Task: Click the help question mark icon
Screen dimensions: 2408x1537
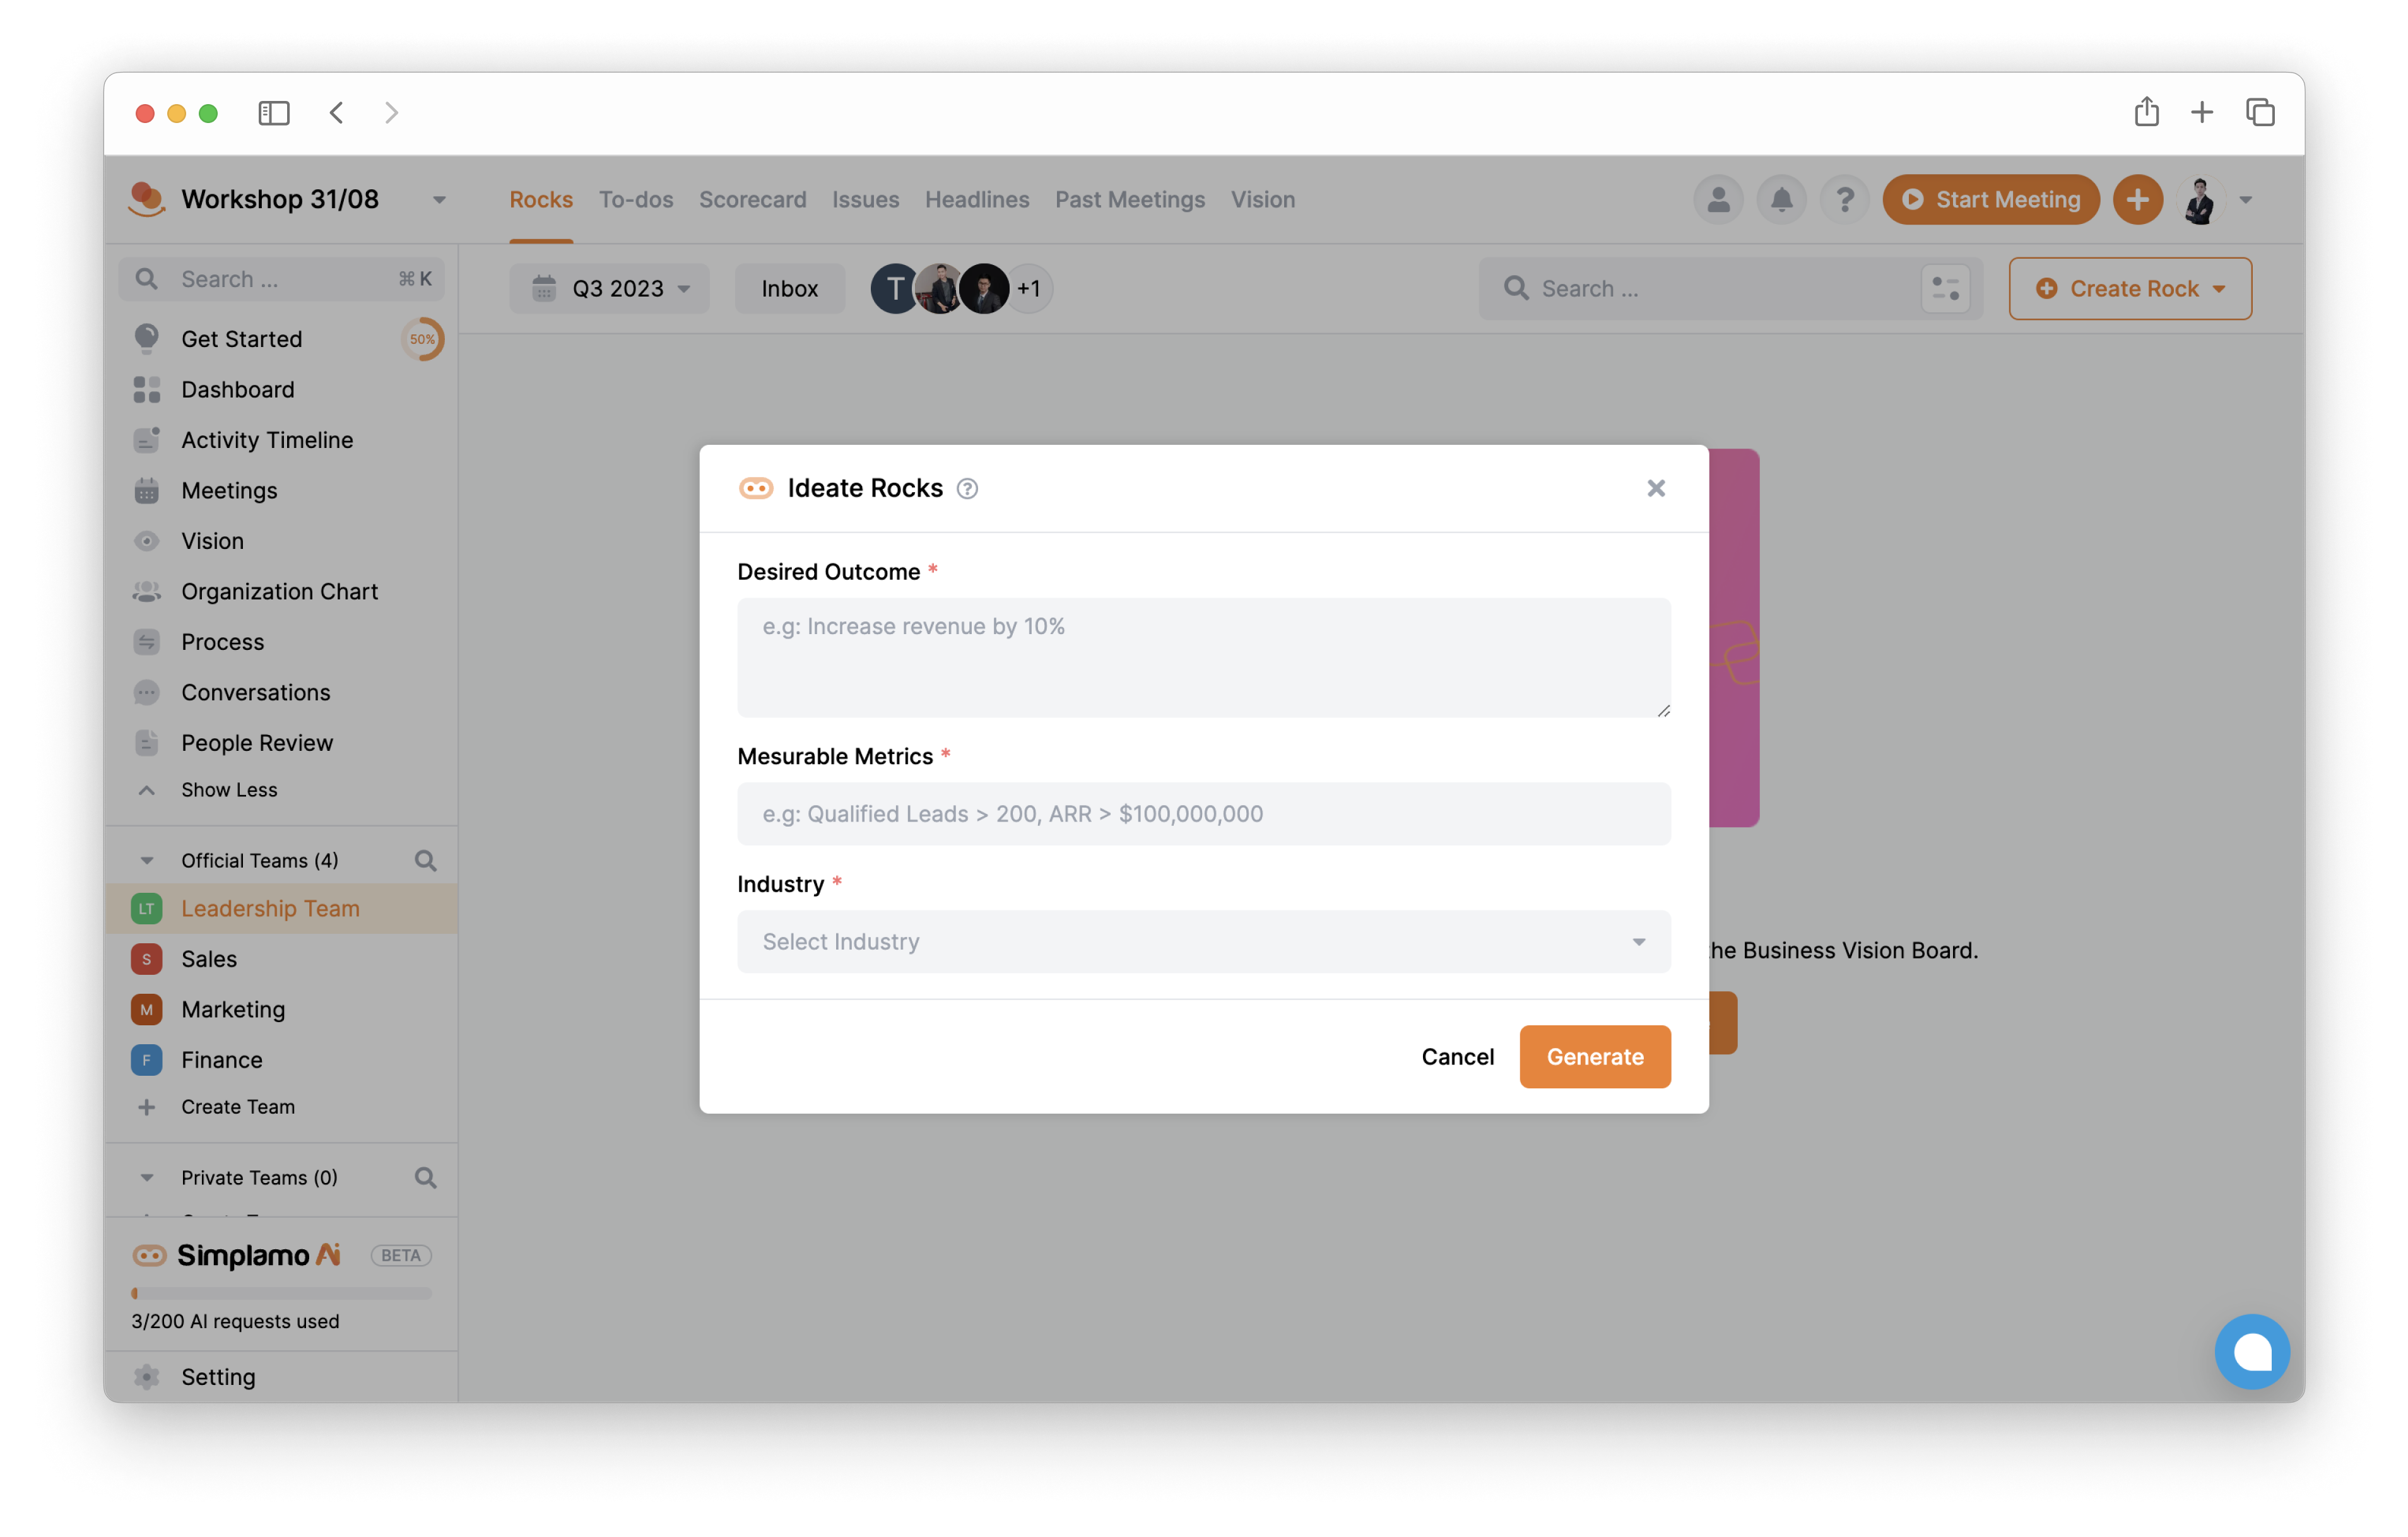Action: coord(967,488)
